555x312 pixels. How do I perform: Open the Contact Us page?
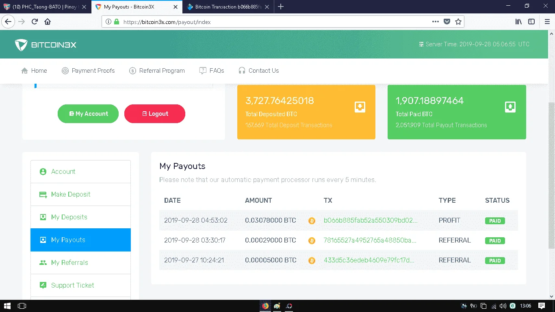(x=259, y=71)
